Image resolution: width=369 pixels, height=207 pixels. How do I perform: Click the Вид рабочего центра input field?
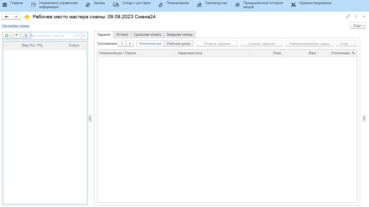pyautogui.click(x=53, y=36)
